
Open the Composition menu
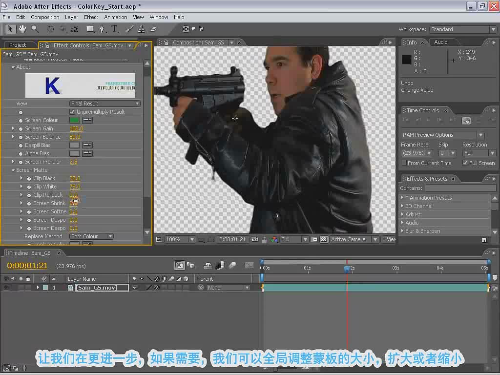point(45,17)
